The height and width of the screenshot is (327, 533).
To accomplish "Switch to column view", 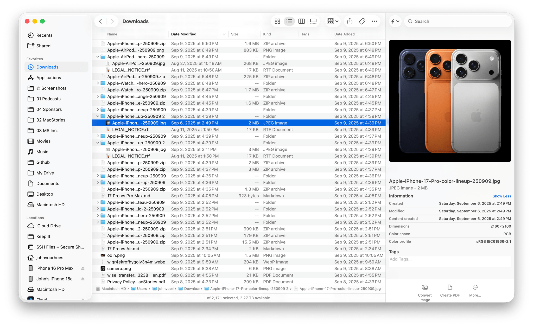I will [301, 21].
